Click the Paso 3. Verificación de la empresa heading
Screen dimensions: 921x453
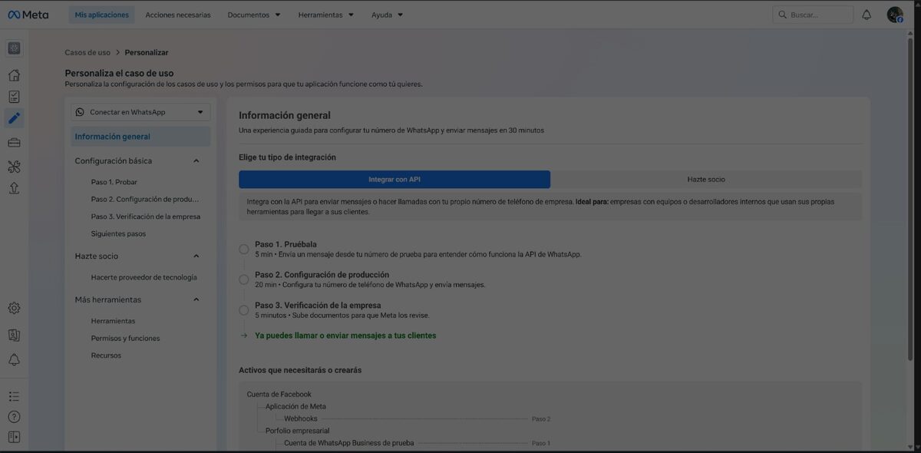(318, 306)
